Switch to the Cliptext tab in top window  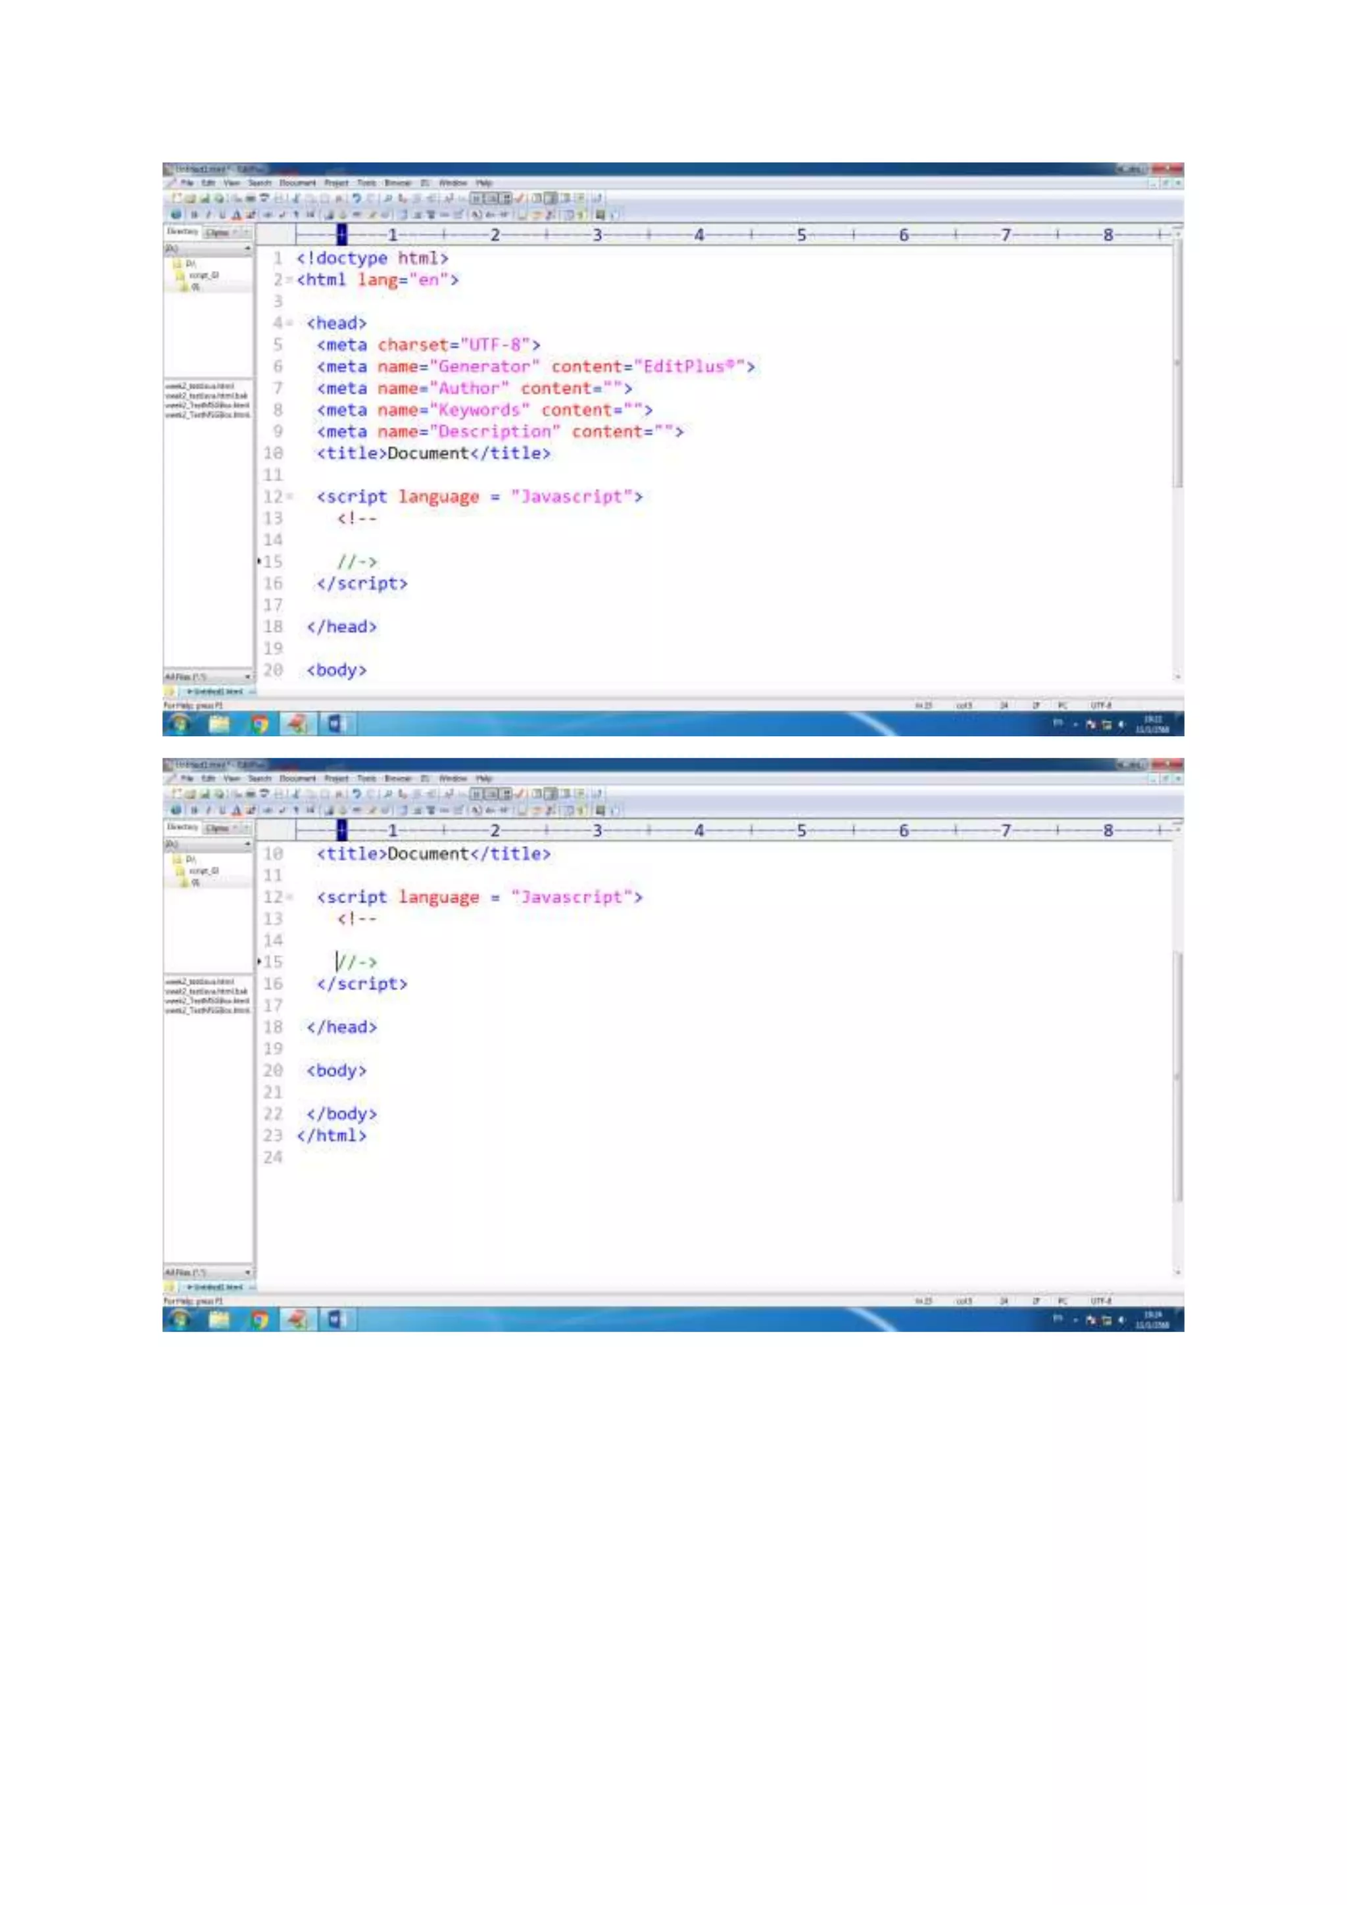217,232
